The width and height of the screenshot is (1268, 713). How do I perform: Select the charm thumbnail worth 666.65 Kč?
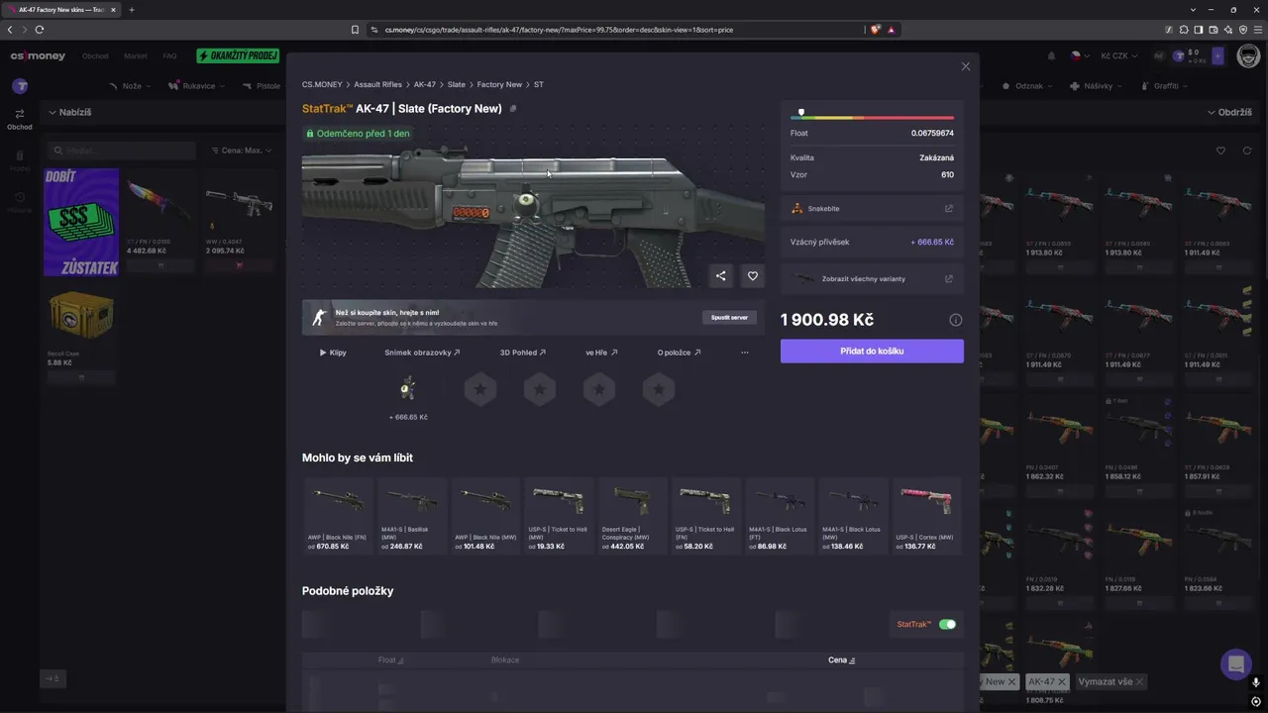coord(408,389)
